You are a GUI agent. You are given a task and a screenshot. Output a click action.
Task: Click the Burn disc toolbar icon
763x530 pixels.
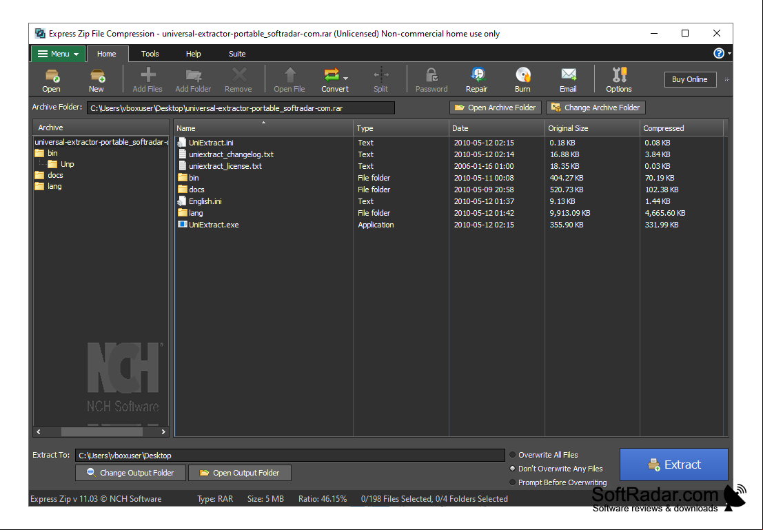[523, 75]
